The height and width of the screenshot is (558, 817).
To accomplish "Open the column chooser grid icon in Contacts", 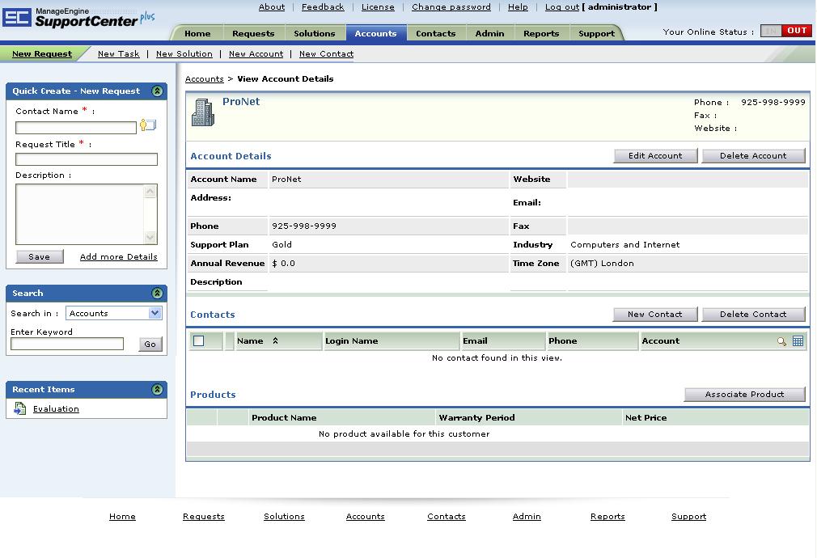I will [x=798, y=341].
